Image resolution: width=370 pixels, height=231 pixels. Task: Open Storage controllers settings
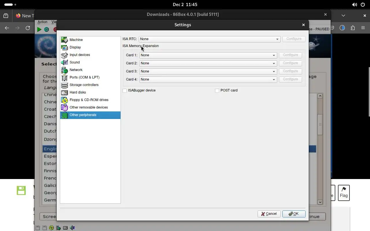90,85
